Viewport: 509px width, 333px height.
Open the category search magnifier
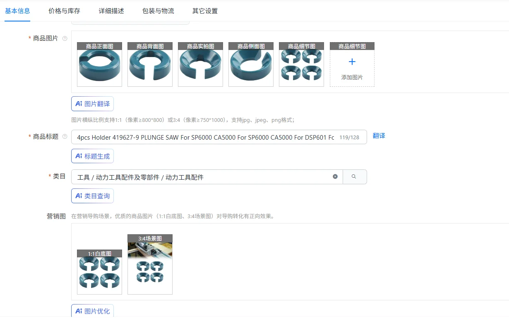coord(355,176)
